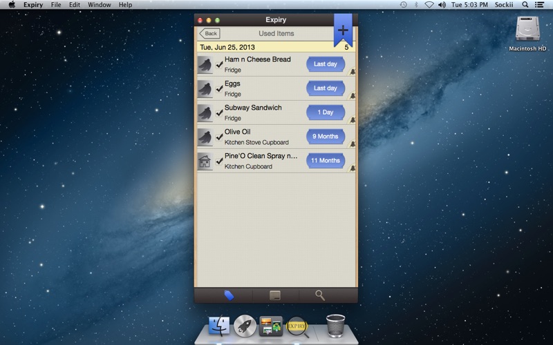Click the bell icon on Pine'O Clean Spray row
The image size is (553, 345).
pyautogui.click(x=352, y=168)
